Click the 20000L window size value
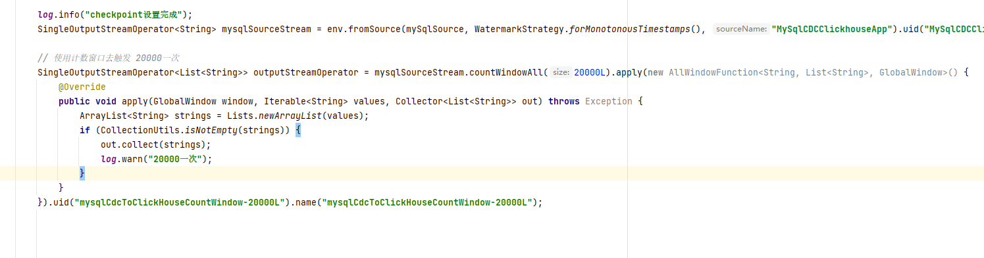 590,72
